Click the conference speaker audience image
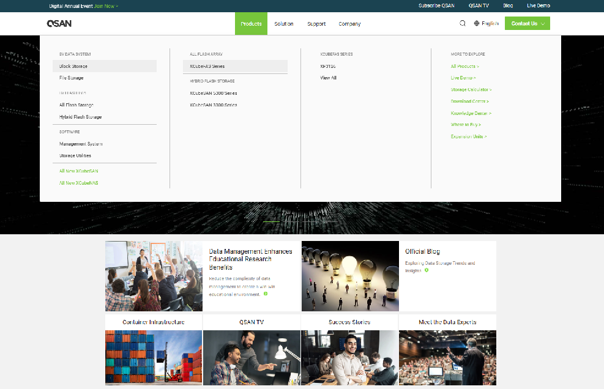 (x=447, y=358)
